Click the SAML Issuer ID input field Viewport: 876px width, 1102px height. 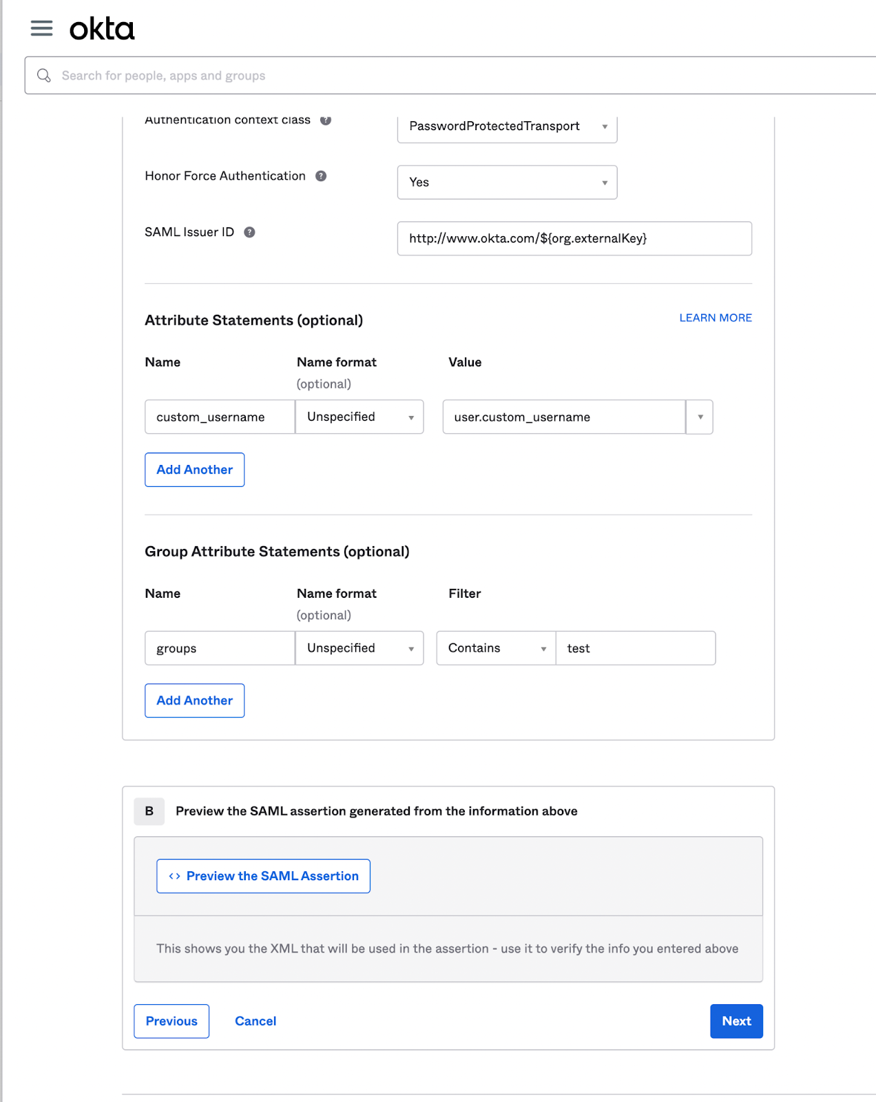click(x=574, y=238)
